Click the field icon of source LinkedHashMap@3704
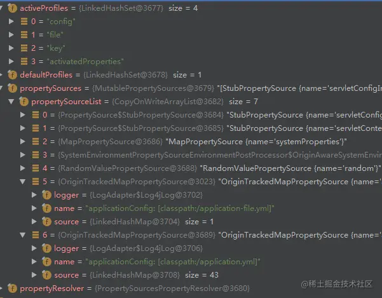382x298 pixels. [x=46, y=222]
